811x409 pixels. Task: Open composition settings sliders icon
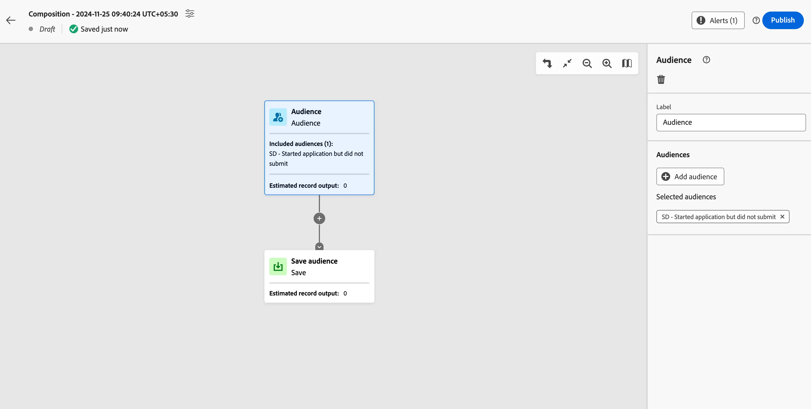[x=190, y=13]
